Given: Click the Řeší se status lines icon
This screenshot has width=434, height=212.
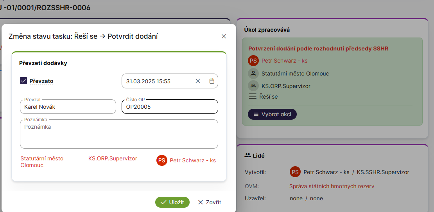Looking at the screenshot, I should (253, 96).
